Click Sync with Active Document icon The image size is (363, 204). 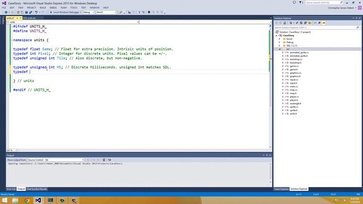(x=297, y=23)
